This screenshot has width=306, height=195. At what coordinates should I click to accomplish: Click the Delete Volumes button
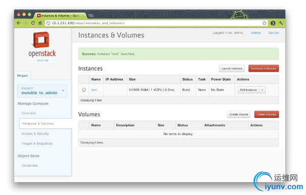click(266, 114)
